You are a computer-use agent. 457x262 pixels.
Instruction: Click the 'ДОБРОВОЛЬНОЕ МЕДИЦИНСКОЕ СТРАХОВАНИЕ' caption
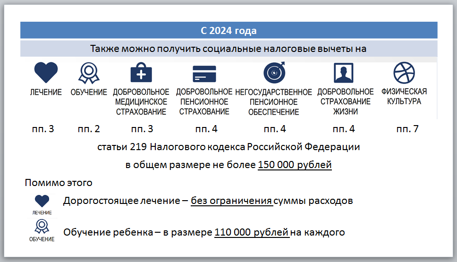(141, 102)
